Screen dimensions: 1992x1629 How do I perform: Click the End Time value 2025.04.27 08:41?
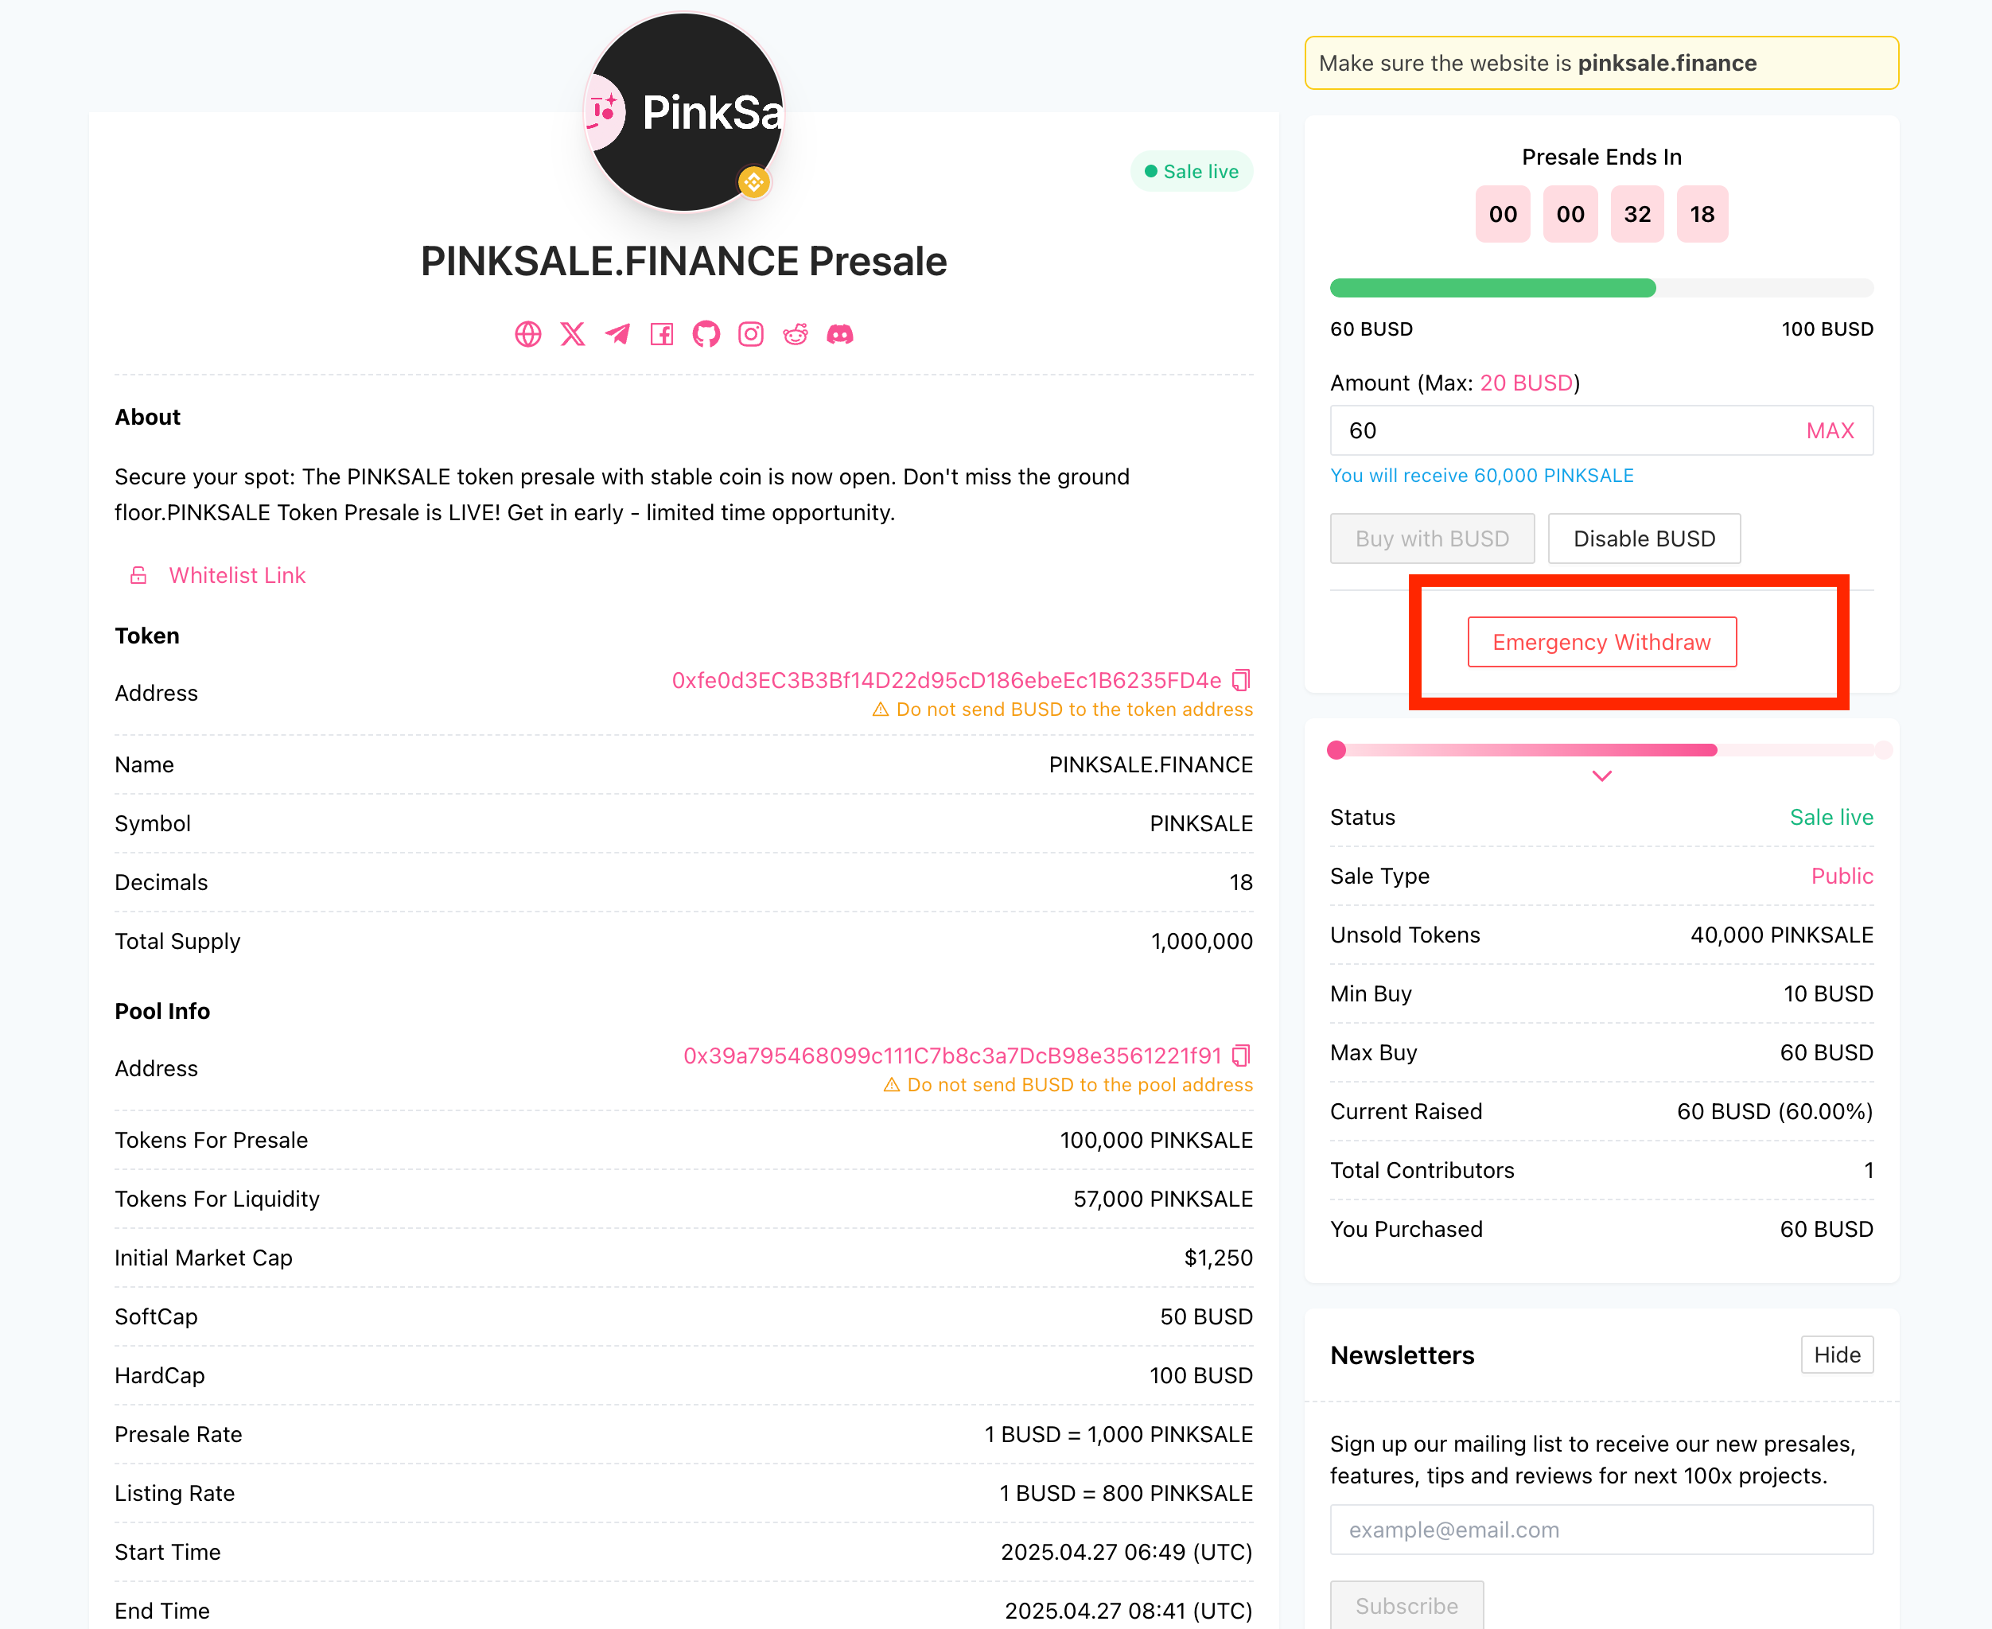pyautogui.click(x=1129, y=1612)
